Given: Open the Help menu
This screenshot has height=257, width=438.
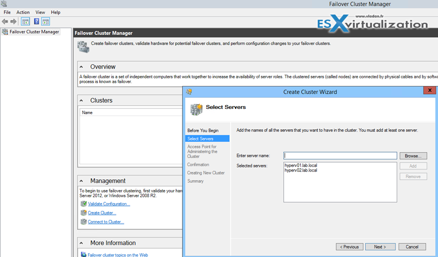Looking at the screenshot, I should (x=55, y=12).
